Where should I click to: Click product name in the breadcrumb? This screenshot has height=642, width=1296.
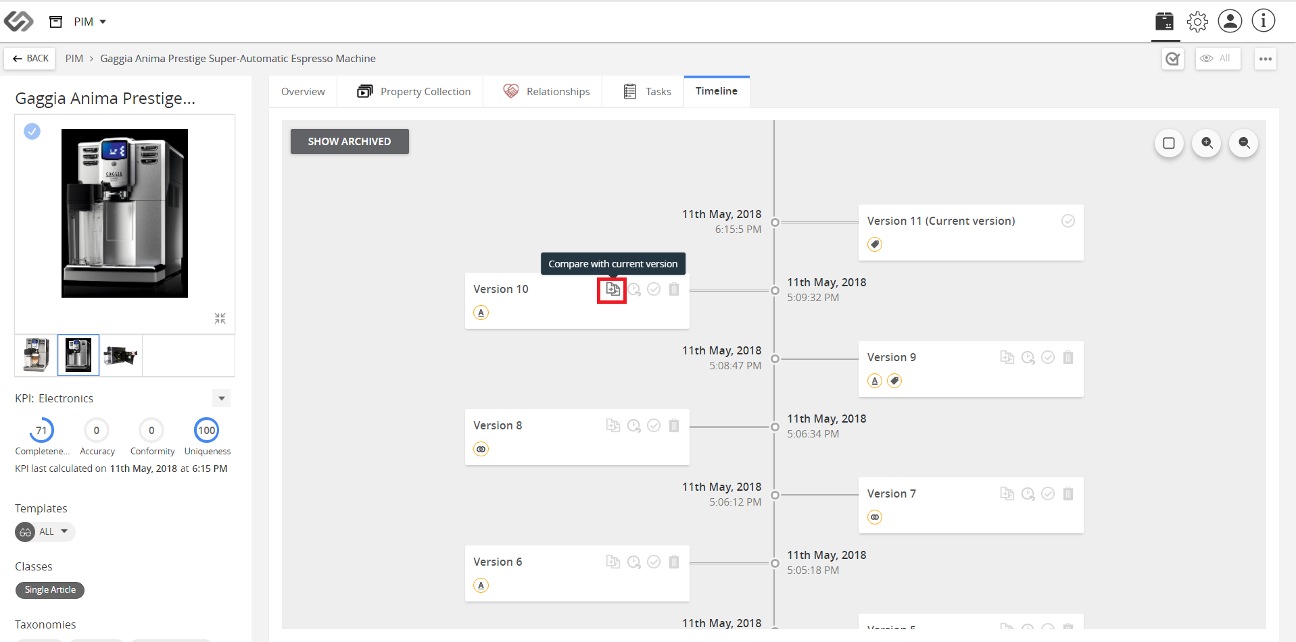coord(238,59)
